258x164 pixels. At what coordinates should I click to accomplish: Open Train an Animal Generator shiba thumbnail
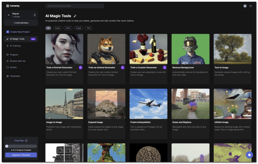pos(106,49)
